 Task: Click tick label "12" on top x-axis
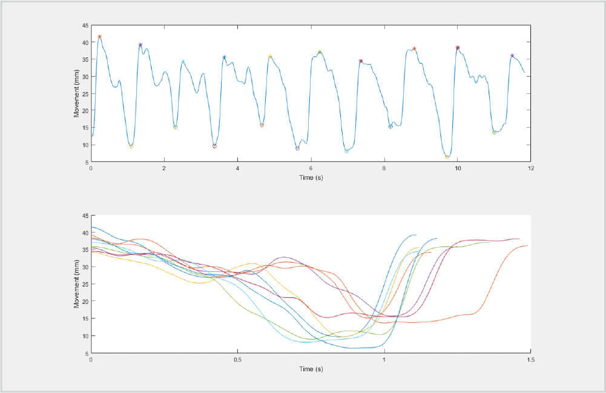531,168
